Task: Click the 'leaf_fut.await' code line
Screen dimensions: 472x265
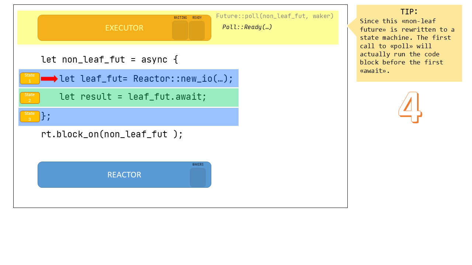Action: pos(133,97)
